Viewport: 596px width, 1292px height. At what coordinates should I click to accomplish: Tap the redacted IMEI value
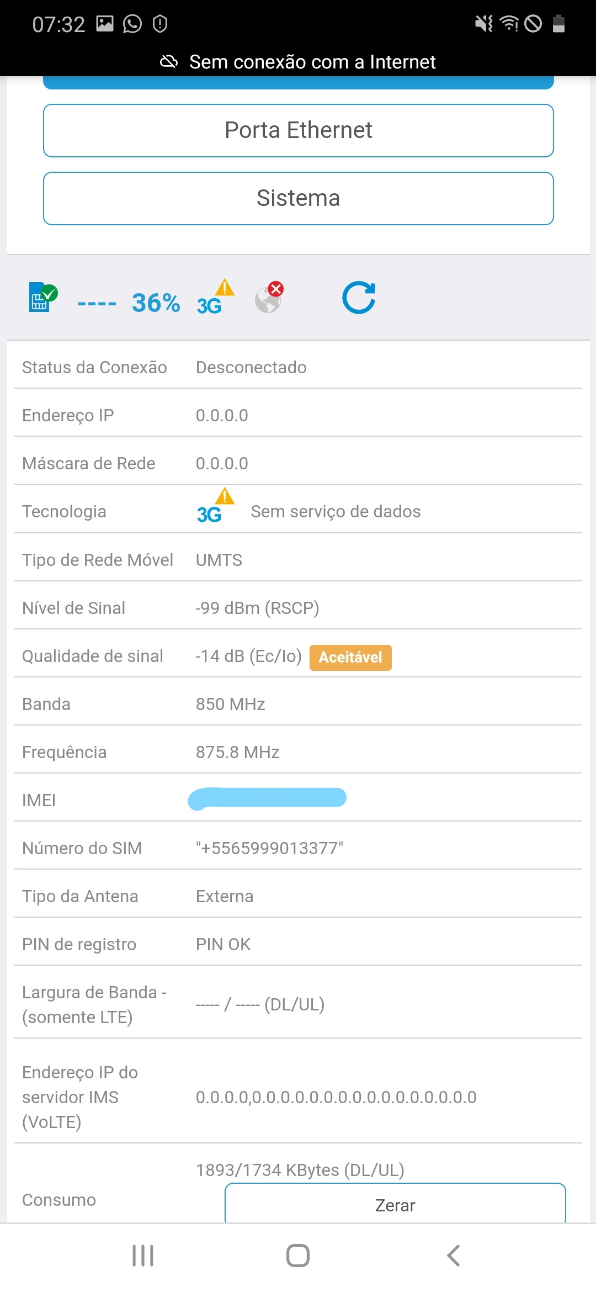point(267,799)
